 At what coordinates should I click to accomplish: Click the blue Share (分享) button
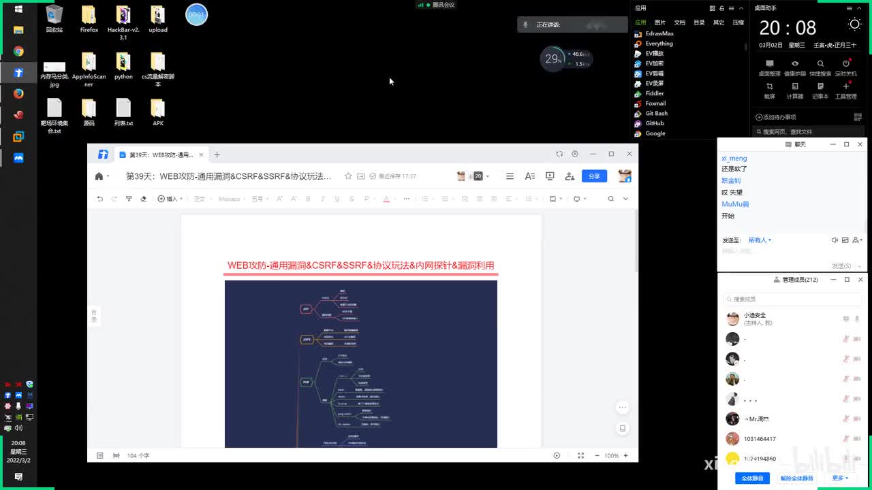point(594,176)
